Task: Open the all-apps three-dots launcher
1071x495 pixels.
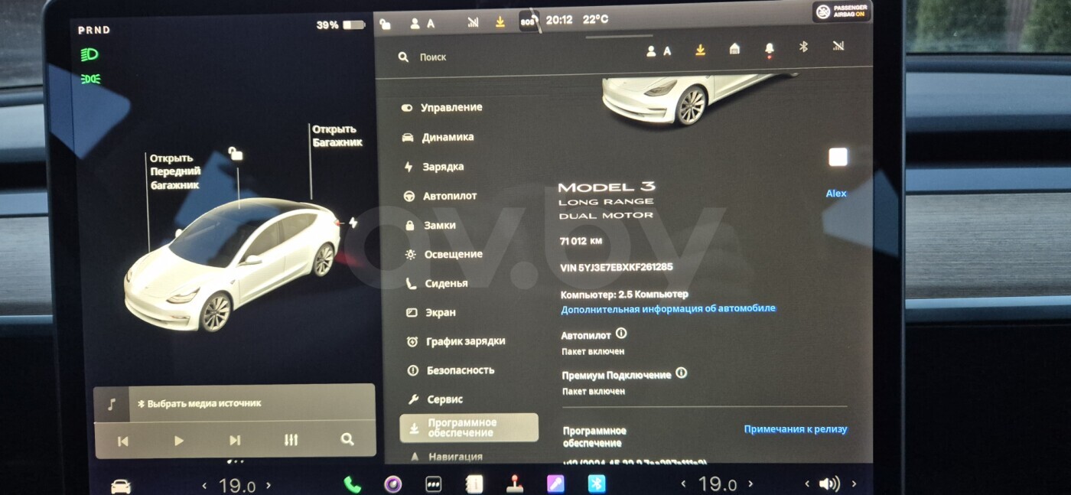Action: [x=434, y=484]
